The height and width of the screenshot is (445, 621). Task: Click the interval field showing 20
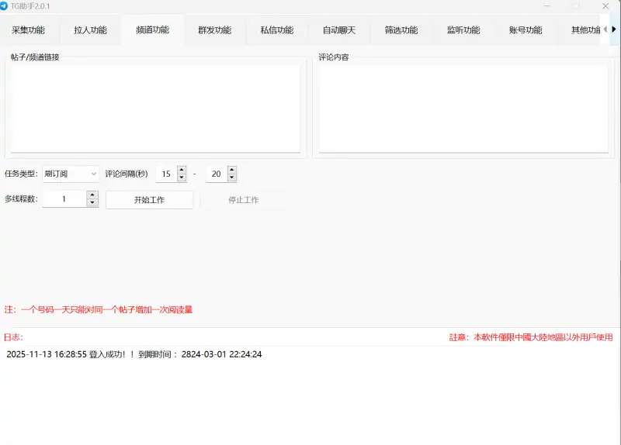pyautogui.click(x=217, y=174)
